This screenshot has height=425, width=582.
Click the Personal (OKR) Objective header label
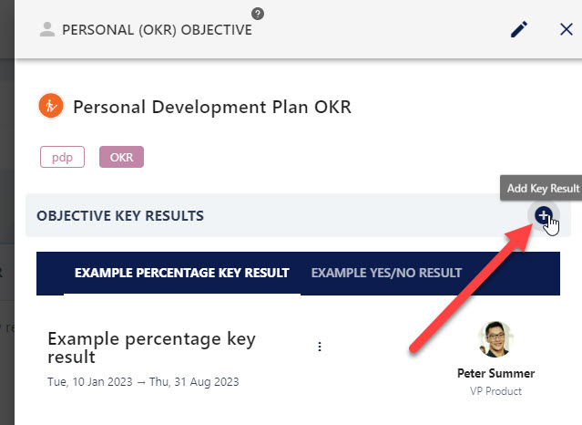157,30
